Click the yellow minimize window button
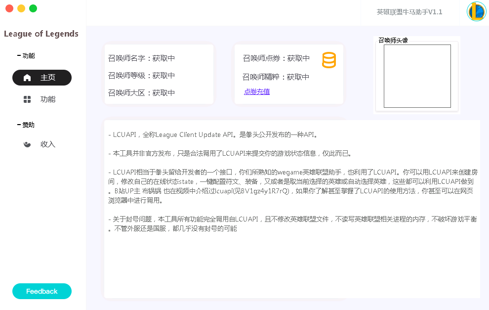The width and height of the screenshot is (489, 310). (21, 8)
